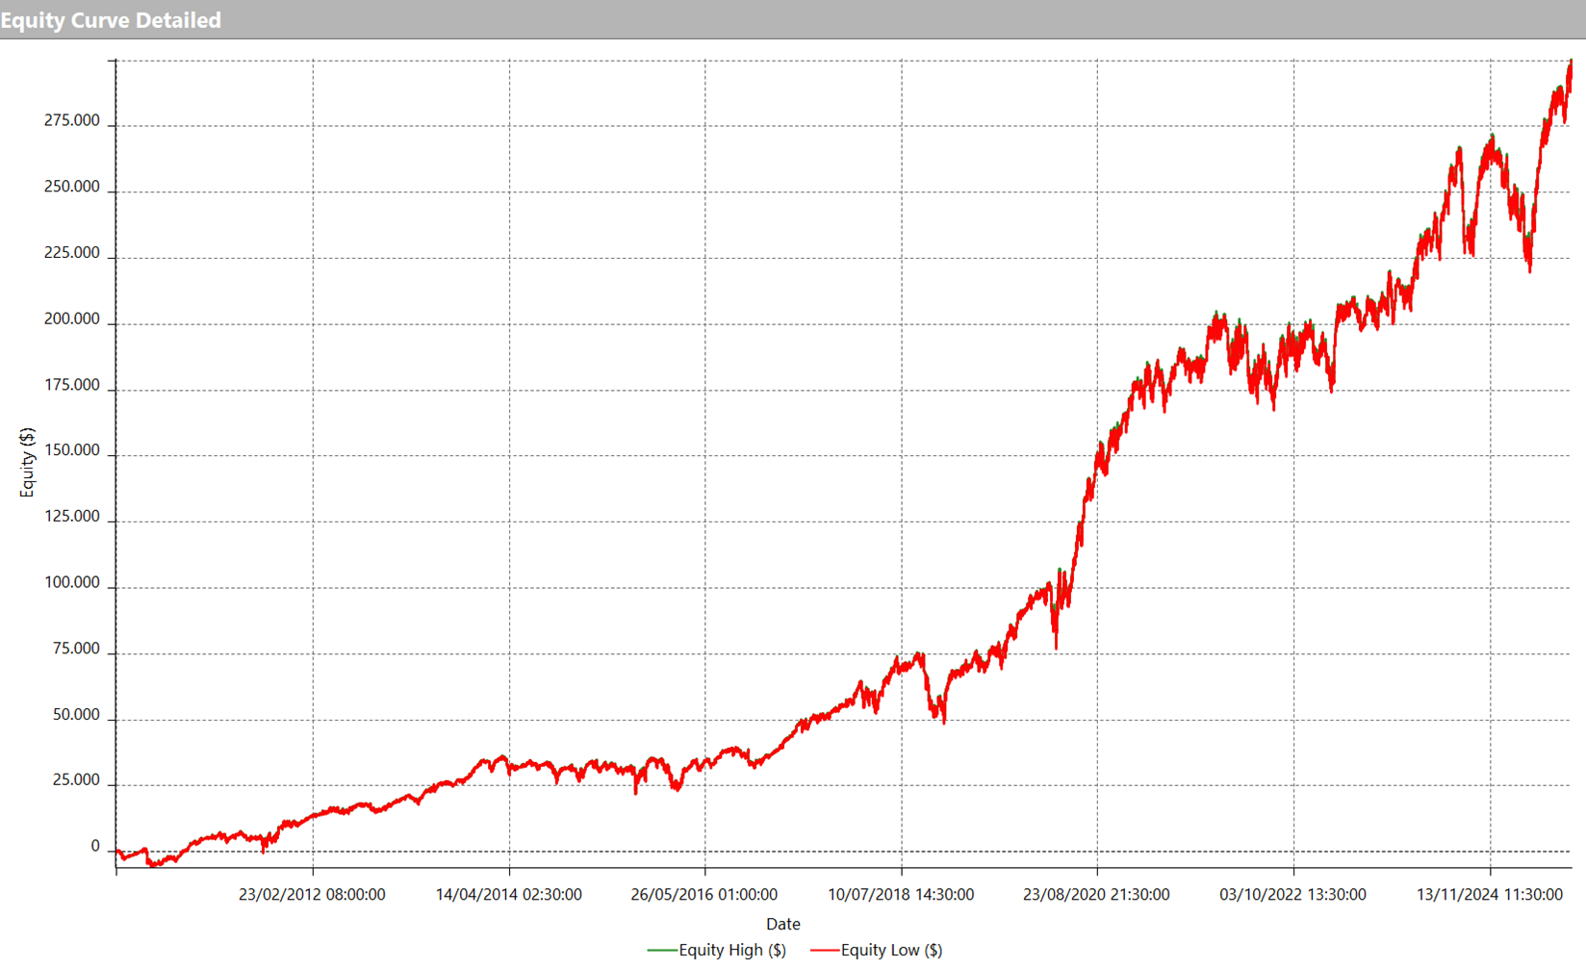Click the 10/07/2018 14:30:00 date label
Image resolution: width=1586 pixels, height=968 pixels.
[x=901, y=894]
